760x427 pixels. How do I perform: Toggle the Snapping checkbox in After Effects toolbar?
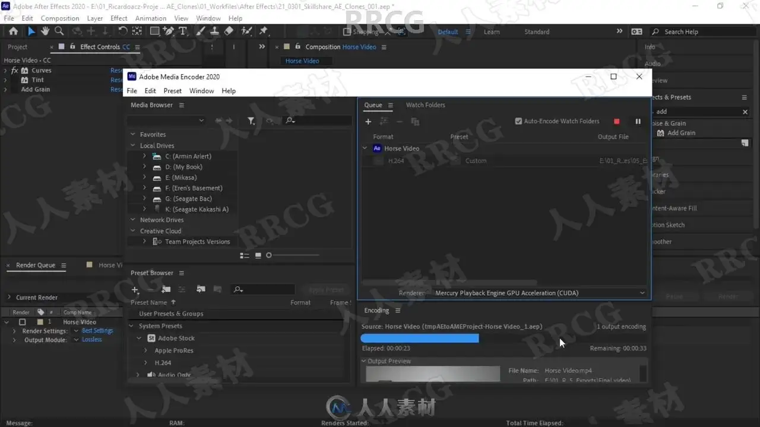[347, 32]
